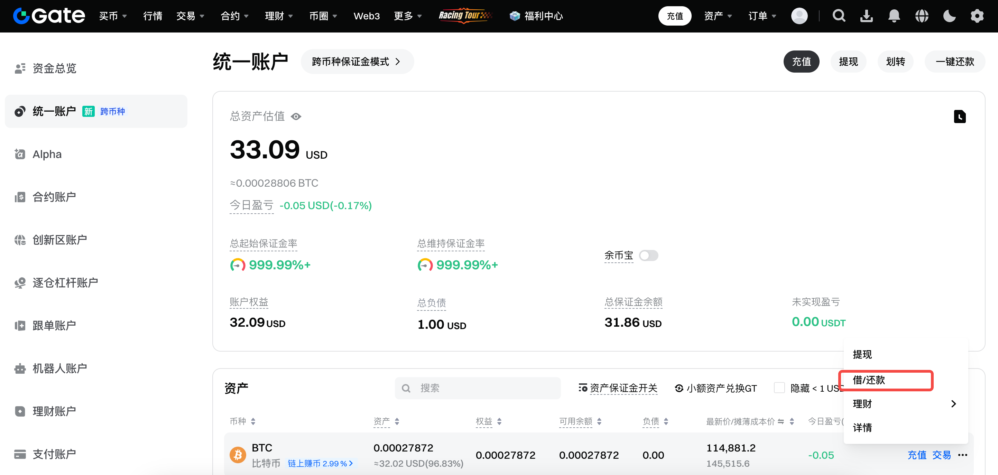Open the 跨币种保证金模式 mode selector
998x475 pixels.
tap(357, 62)
